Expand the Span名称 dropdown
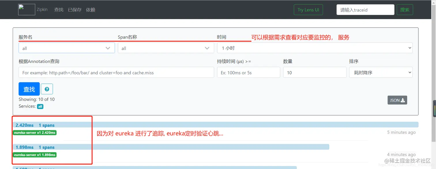Image resolution: width=436 pixels, height=169 pixels. click(166, 48)
